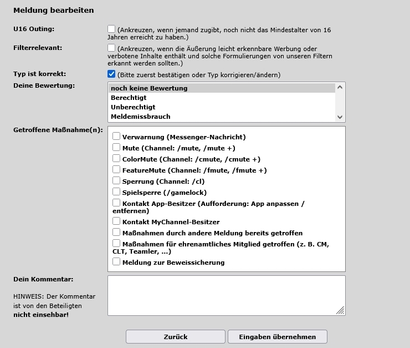The width and height of the screenshot is (410, 348).
Task: Check Verwarnung (Messenger-Nachricht) measure
Action: (x=116, y=136)
